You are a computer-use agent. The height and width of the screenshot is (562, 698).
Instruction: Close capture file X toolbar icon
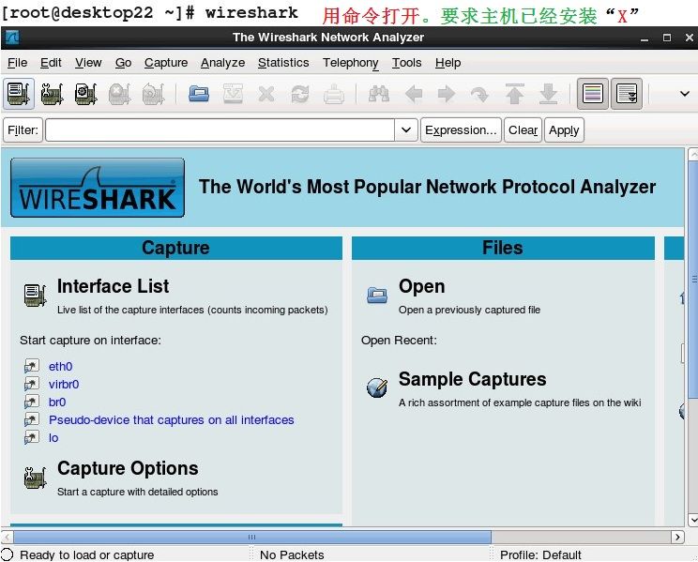[266, 94]
